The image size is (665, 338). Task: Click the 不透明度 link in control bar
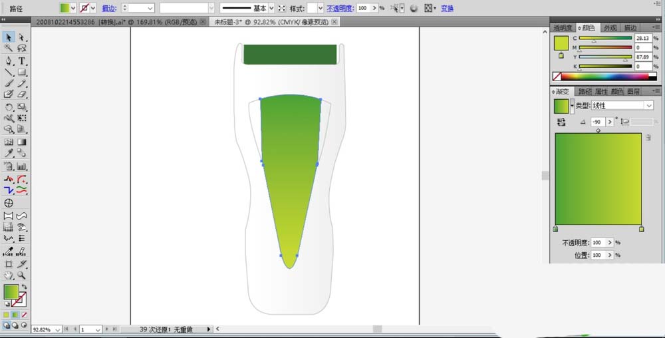tap(340, 8)
